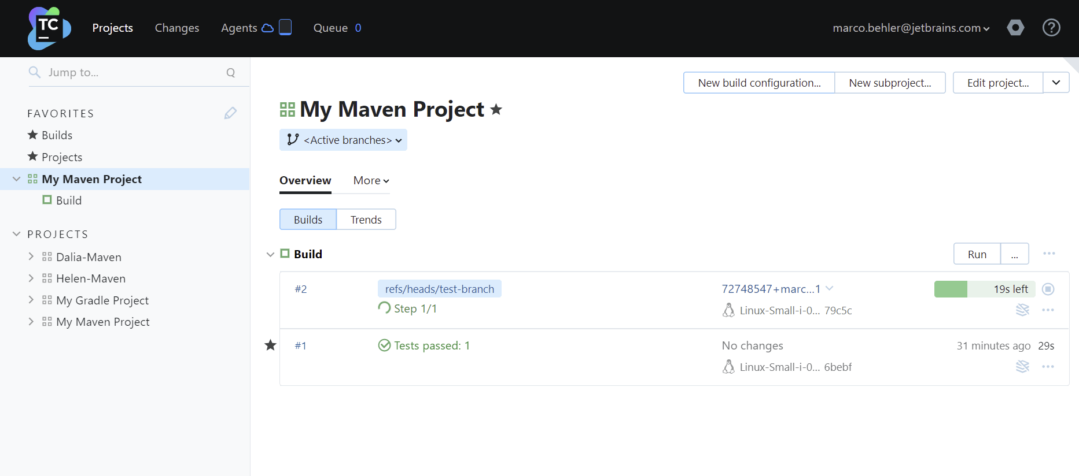This screenshot has width=1079, height=476.
Task: Click the TeamCity logo icon
Action: 49,28
